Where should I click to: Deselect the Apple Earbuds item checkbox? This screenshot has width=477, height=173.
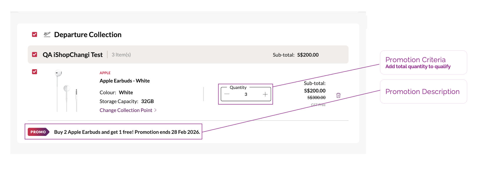coord(35,72)
